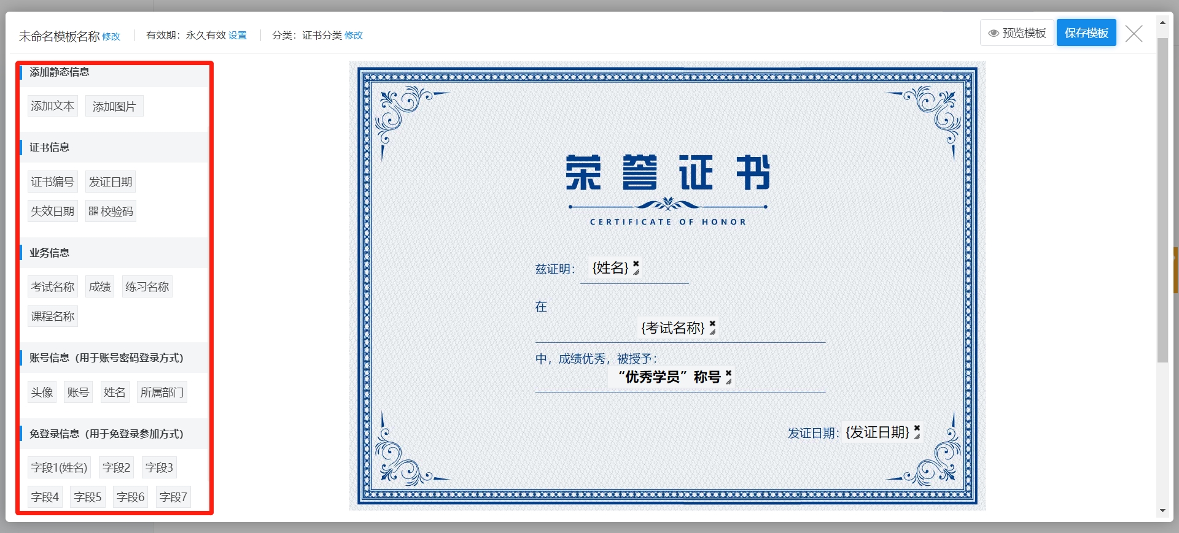This screenshot has width=1179, height=533.
Task: Click the resize handle of {考试名称} field
Action: (x=712, y=332)
